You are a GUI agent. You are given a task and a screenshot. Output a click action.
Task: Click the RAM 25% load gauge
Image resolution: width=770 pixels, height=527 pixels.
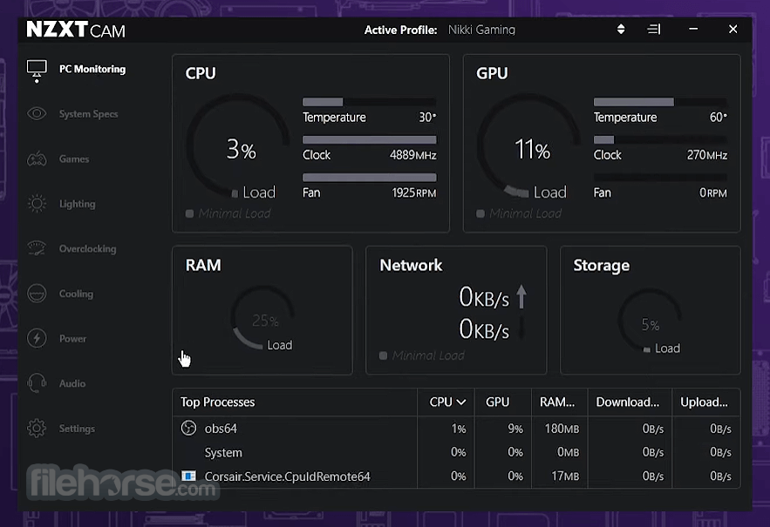[263, 317]
